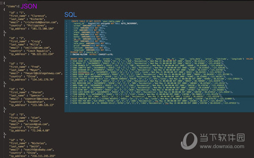The width and height of the screenshot is (254, 158).
Task: Select the "id" : "5" line
Action: click(x=17, y=114)
